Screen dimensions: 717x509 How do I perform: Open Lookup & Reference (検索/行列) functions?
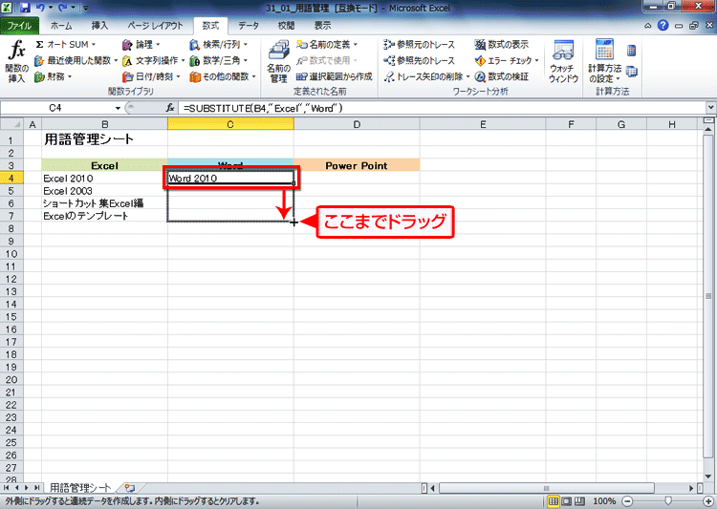point(219,44)
